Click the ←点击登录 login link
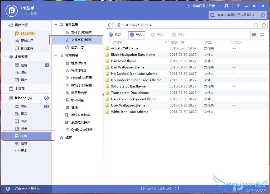The image size is (270, 194). click(x=29, y=14)
